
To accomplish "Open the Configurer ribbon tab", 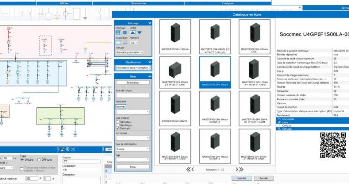I will (228, 3).
